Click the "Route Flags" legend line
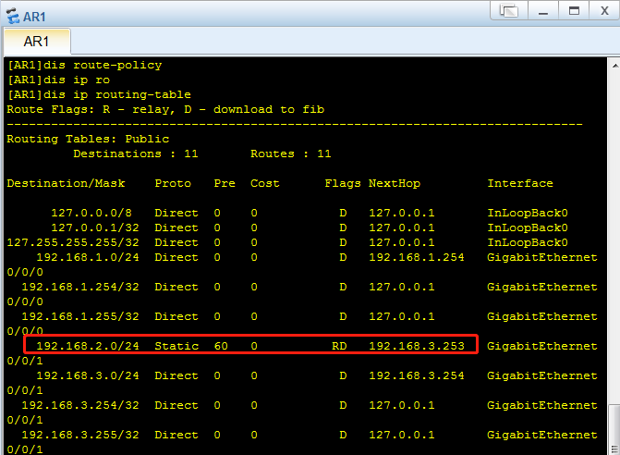The height and width of the screenshot is (455, 620). [165, 110]
